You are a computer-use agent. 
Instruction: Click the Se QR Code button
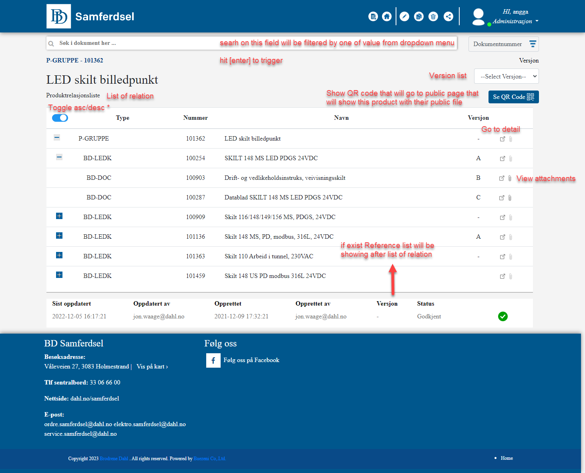coord(513,97)
